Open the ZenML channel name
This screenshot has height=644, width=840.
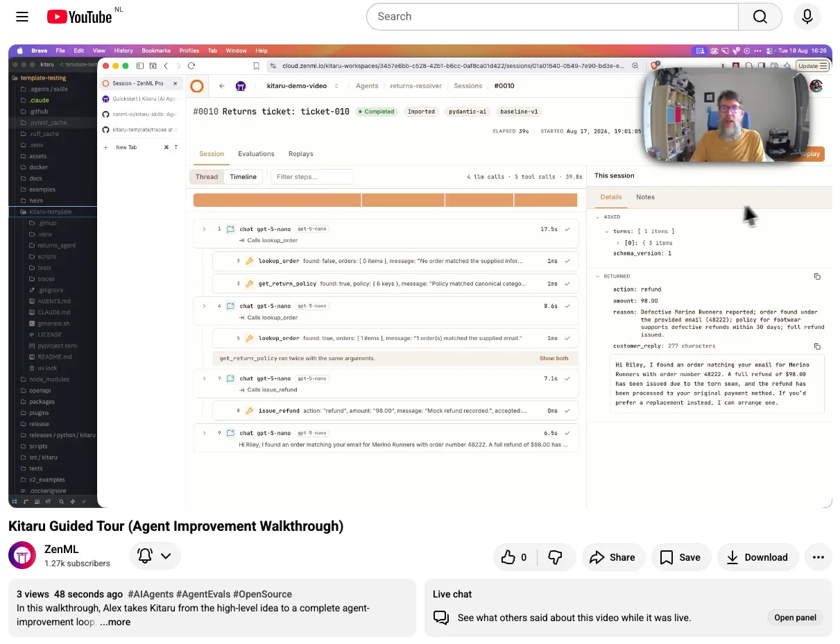(61, 550)
